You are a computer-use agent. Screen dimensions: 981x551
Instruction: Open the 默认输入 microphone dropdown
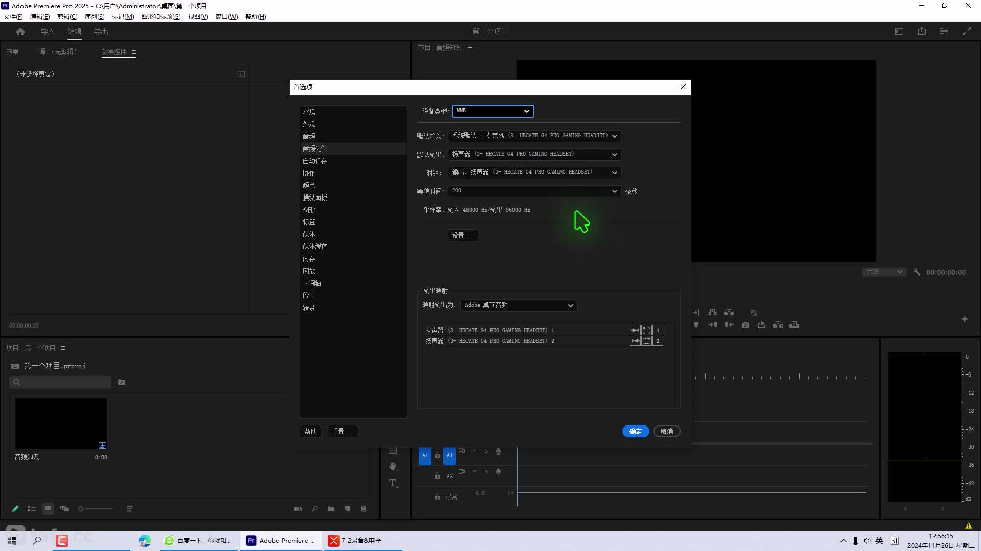click(534, 136)
